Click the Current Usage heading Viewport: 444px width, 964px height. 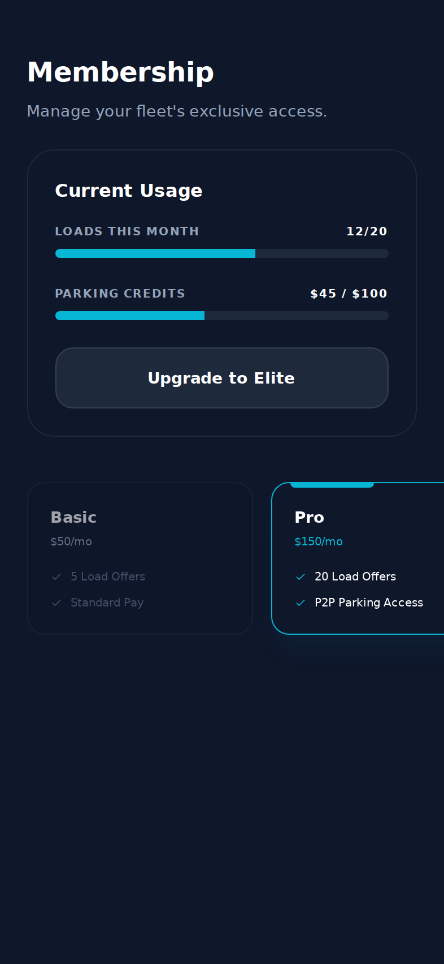129,191
